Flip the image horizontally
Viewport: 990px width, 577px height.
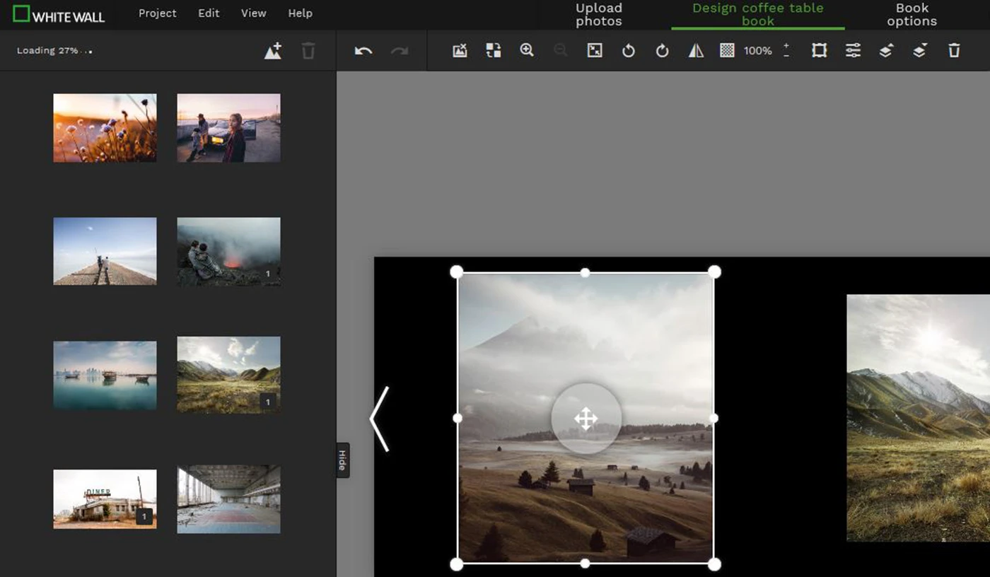(x=696, y=51)
